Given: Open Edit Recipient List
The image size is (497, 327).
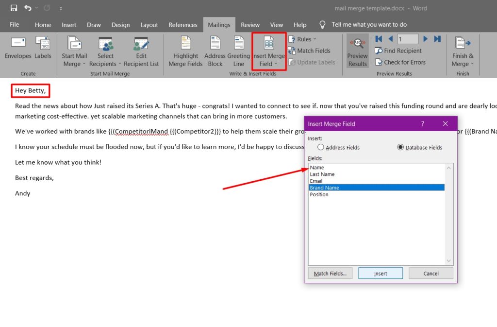Looking at the screenshot, I should pos(141,52).
